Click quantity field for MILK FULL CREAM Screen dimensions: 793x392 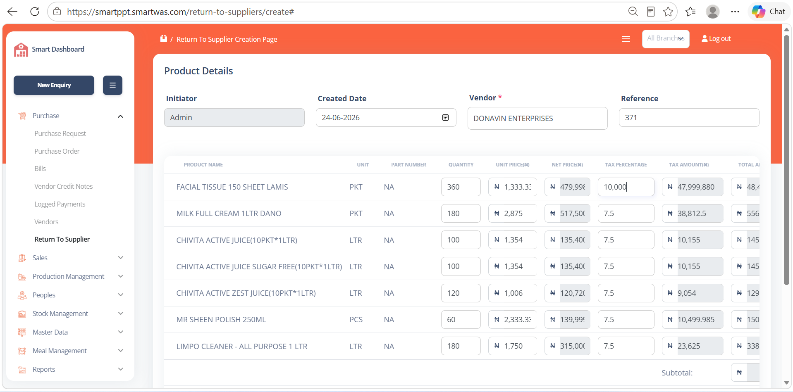461,214
